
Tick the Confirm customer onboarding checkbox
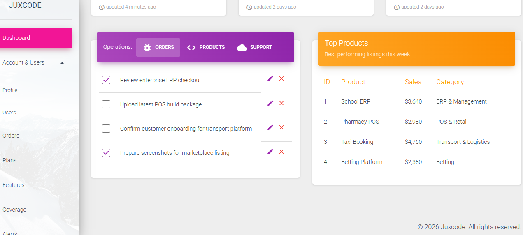(x=106, y=129)
